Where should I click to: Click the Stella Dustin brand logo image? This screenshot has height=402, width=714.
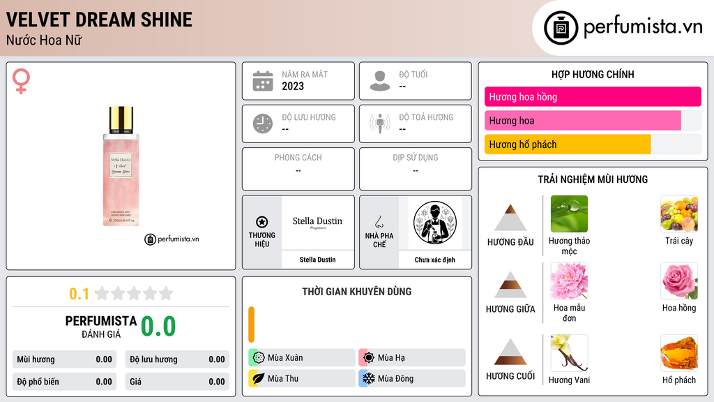[317, 223]
